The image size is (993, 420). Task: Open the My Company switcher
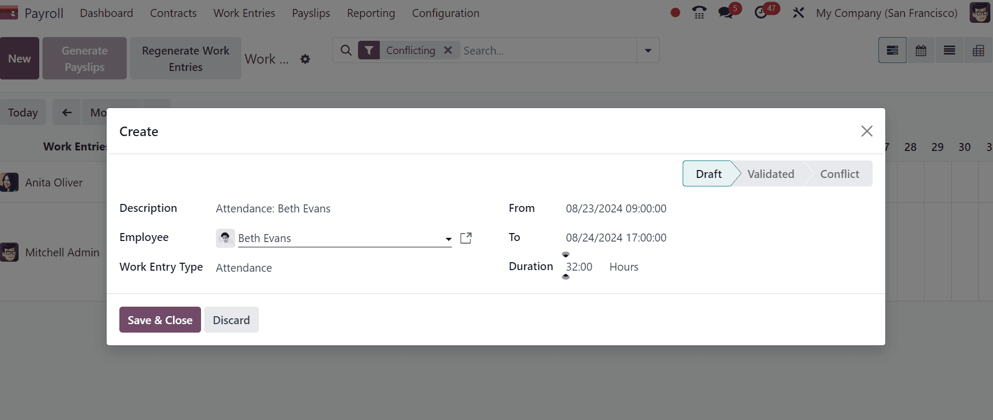(x=886, y=13)
